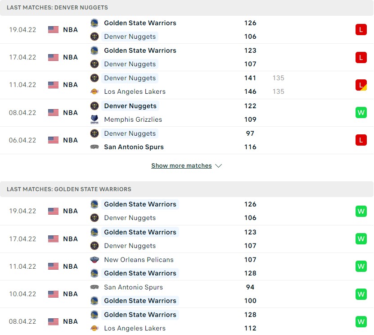The width and height of the screenshot is (374, 335).
Task: Collapse the LAST MATCHES: DENVER NUGGETS section header
Action: coord(59,7)
